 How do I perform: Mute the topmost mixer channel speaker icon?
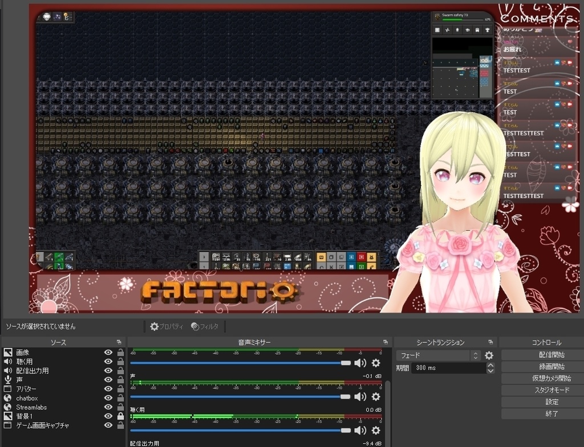[360, 363]
